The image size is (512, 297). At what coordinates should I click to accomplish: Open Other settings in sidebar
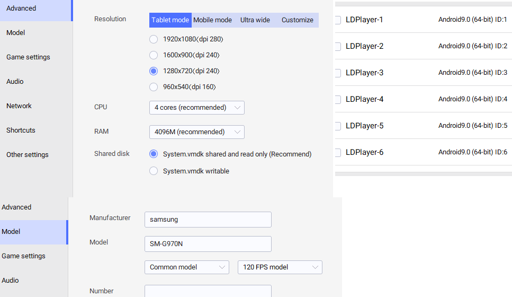pos(36,155)
